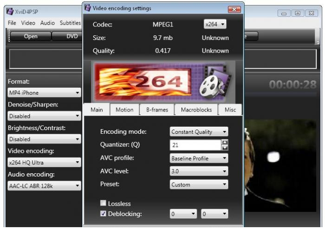Viewport: 325px width, 236px height.
Task: Click into the Quantizer value field
Action: pos(195,145)
